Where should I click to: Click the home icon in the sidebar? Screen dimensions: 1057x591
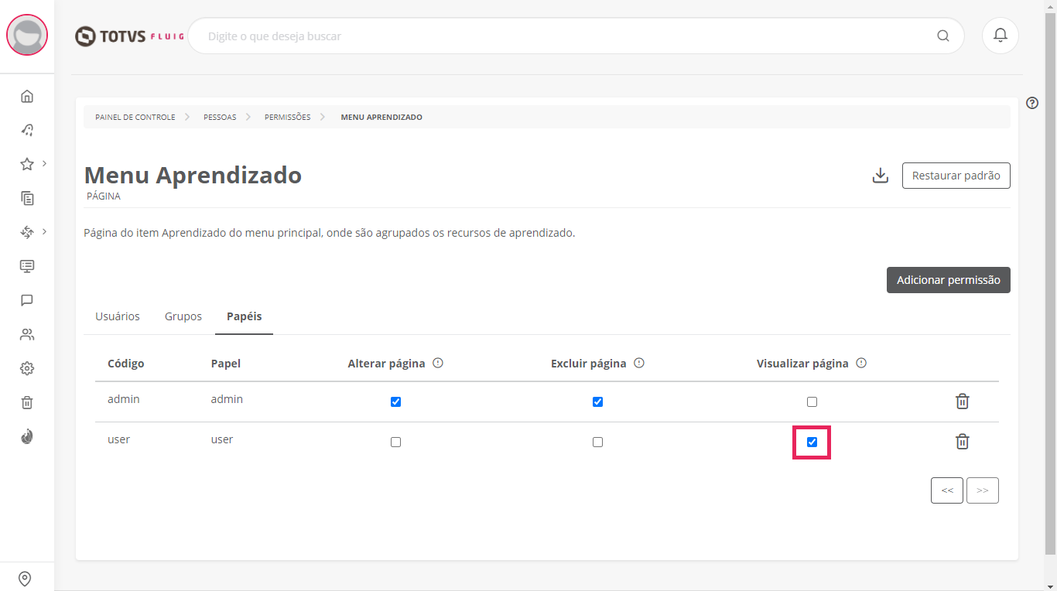pyautogui.click(x=27, y=96)
